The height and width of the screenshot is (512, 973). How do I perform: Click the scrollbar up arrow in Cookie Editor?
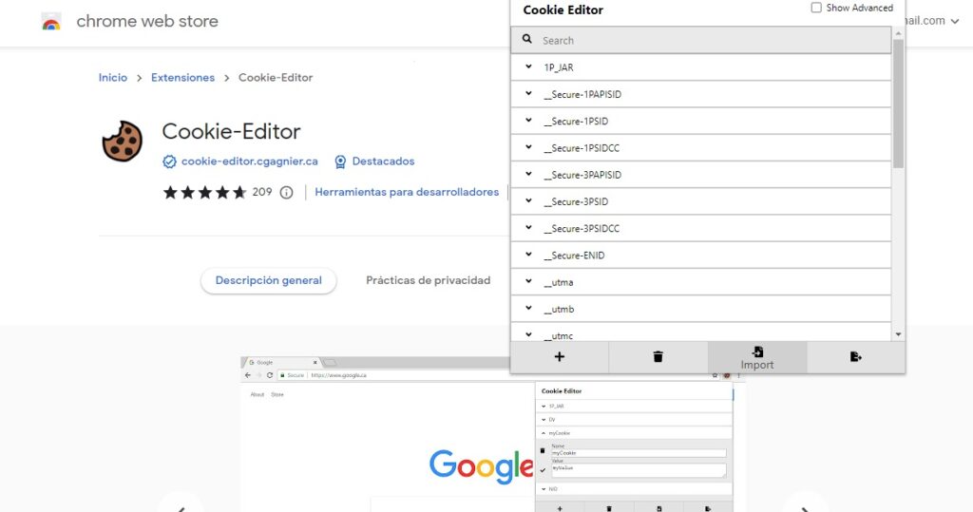898,33
